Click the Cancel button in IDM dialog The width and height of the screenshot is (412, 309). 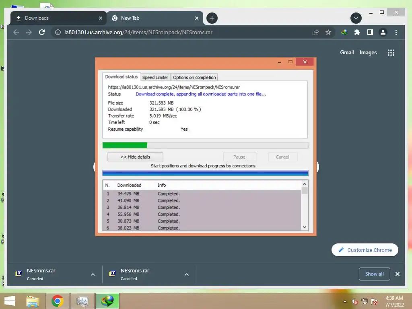pyautogui.click(x=282, y=157)
